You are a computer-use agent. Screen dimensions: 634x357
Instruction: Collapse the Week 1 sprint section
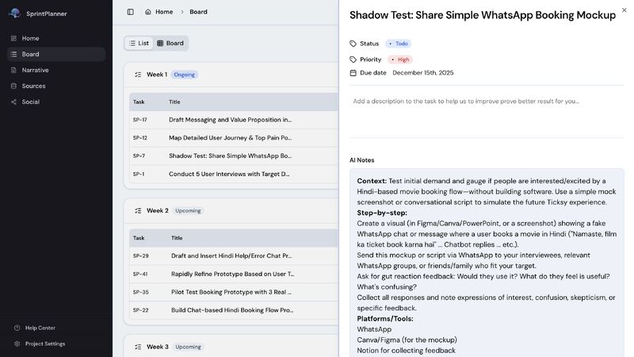click(138, 75)
